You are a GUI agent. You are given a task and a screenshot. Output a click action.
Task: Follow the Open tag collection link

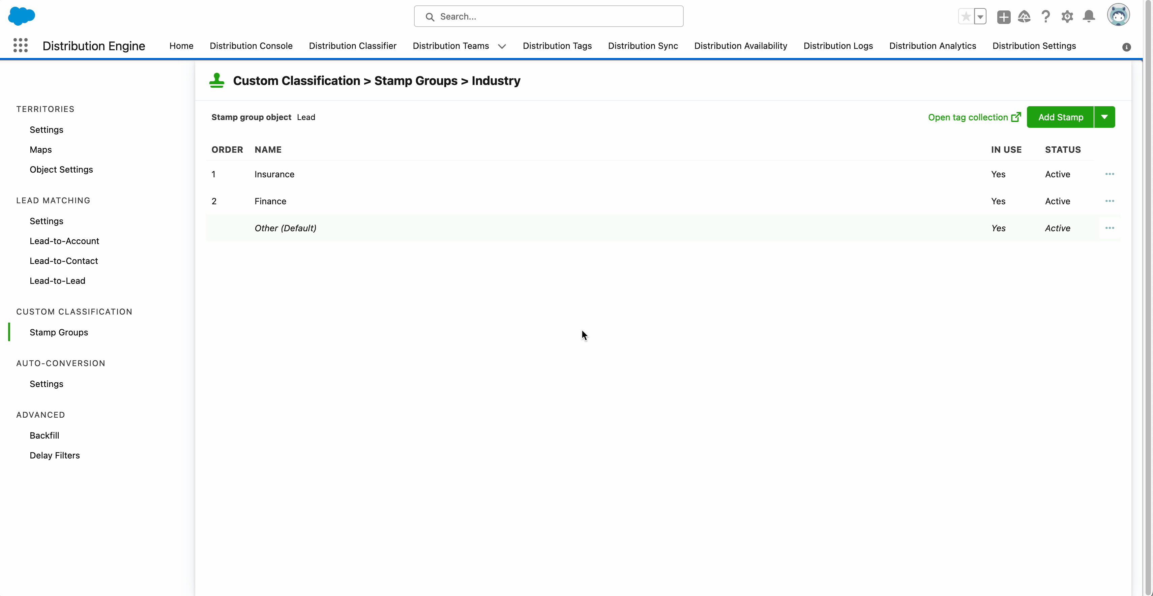(x=968, y=117)
